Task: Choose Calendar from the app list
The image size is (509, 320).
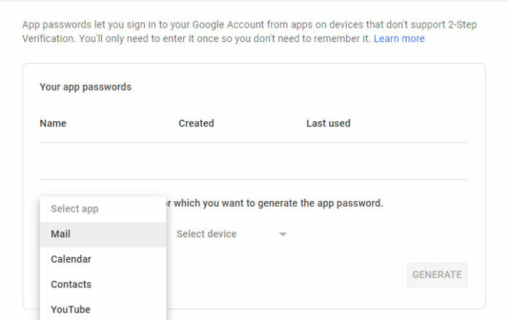Action: [x=103, y=259]
